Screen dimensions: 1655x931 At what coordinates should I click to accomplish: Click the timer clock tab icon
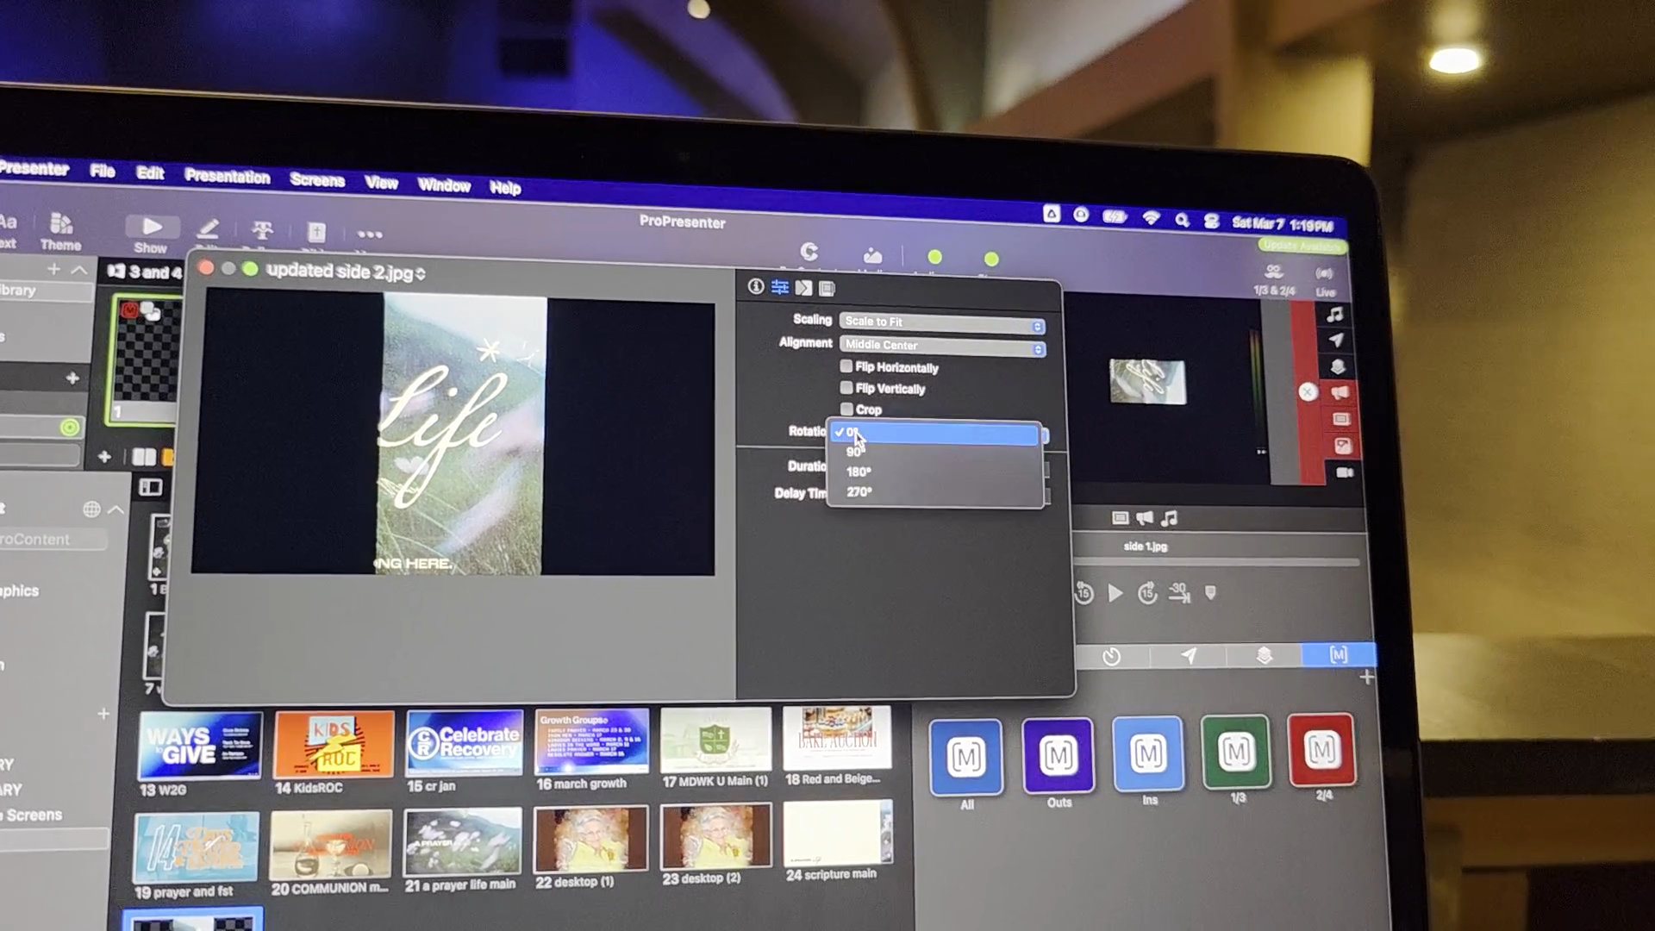tap(1112, 657)
